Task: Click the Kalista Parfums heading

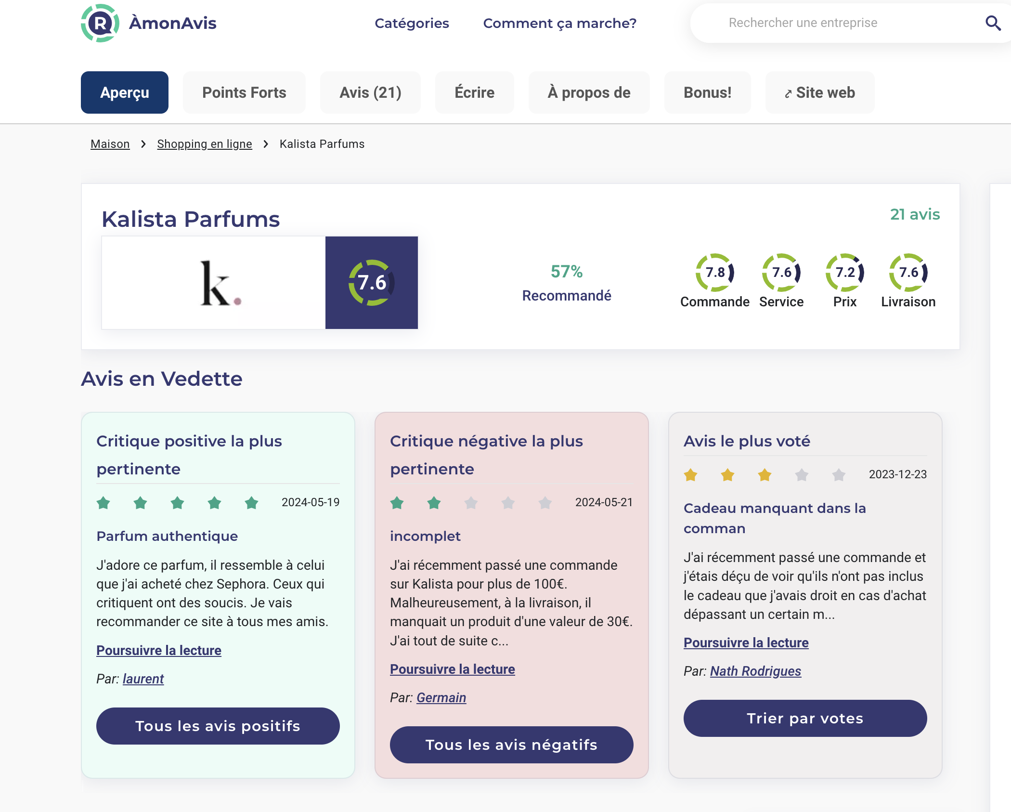Action: (191, 219)
